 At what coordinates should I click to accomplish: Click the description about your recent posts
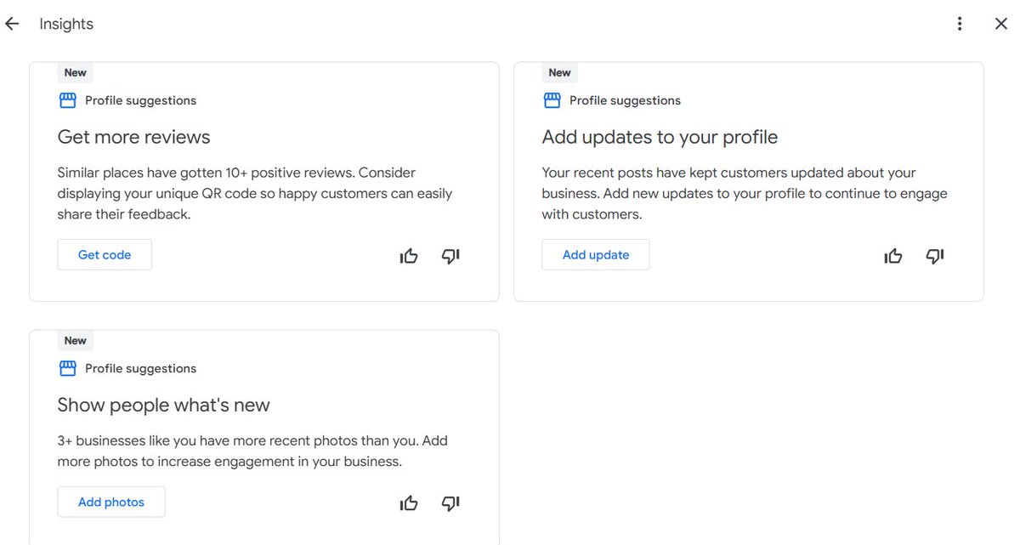click(745, 193)
